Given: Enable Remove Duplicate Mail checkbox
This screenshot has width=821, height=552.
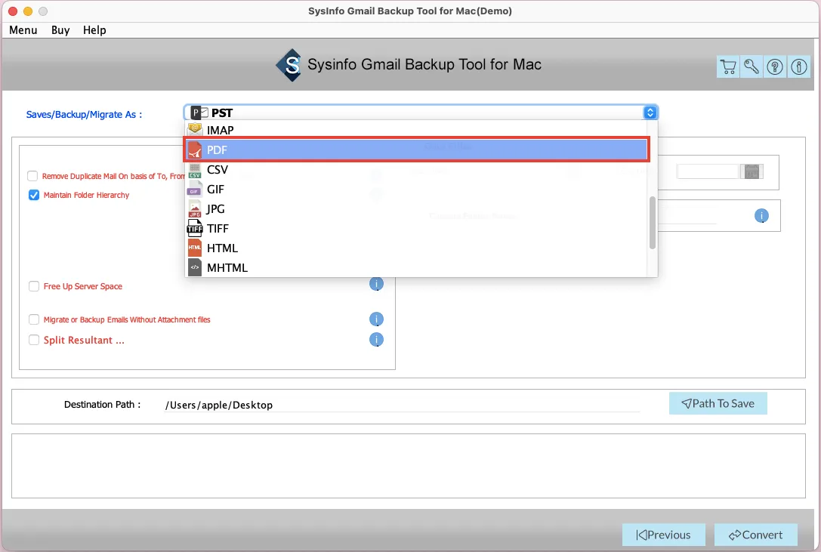Looking at the screenshot, I should pyautogui.click(x=33, y=176).
